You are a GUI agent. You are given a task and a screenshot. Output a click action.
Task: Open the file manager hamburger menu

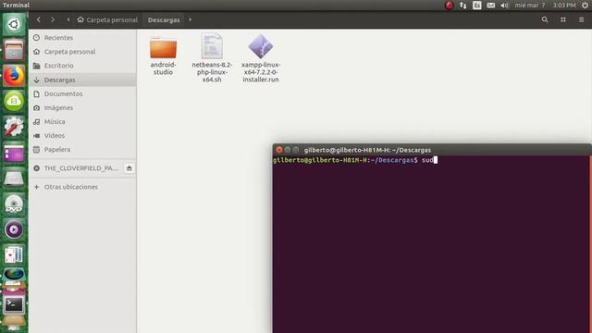582,19
